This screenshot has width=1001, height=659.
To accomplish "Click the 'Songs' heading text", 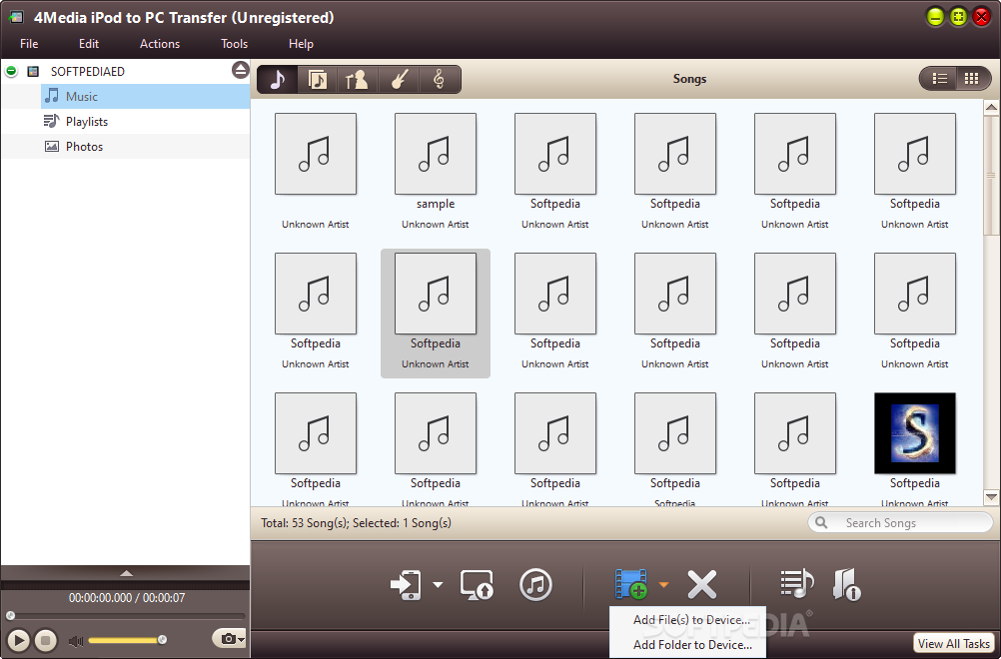I will click(689, 79).
